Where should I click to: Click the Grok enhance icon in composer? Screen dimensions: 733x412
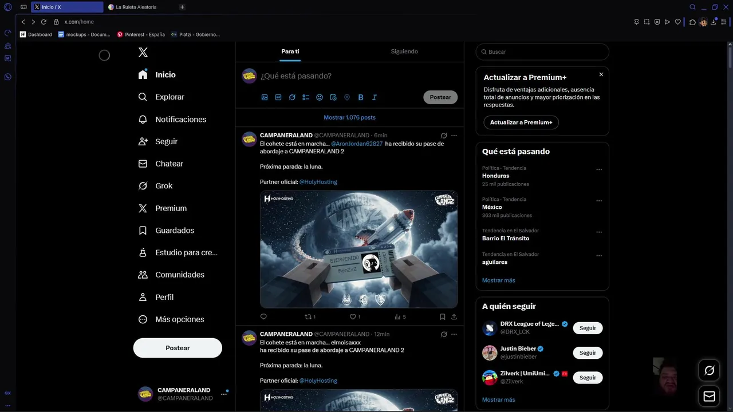coord(292,97)
